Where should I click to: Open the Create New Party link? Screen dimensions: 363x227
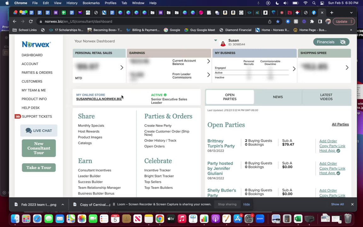158,125
